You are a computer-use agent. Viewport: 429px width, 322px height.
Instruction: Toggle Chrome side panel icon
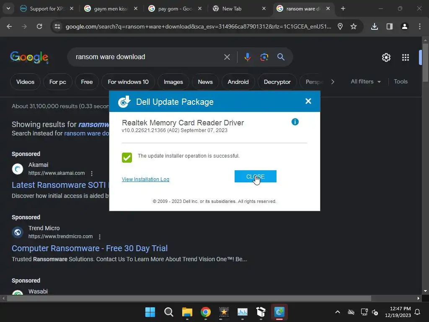click(389, 26)
